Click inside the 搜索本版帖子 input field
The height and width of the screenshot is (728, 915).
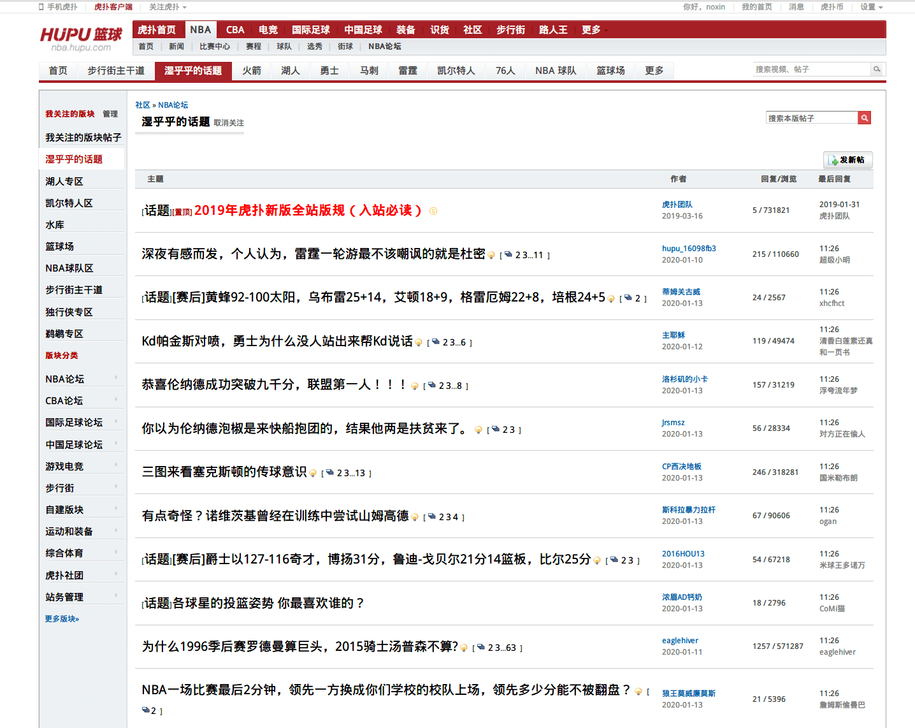click(x=809, y=117)
